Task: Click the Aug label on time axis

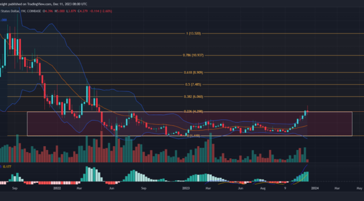Action: (x=263, y=188)
